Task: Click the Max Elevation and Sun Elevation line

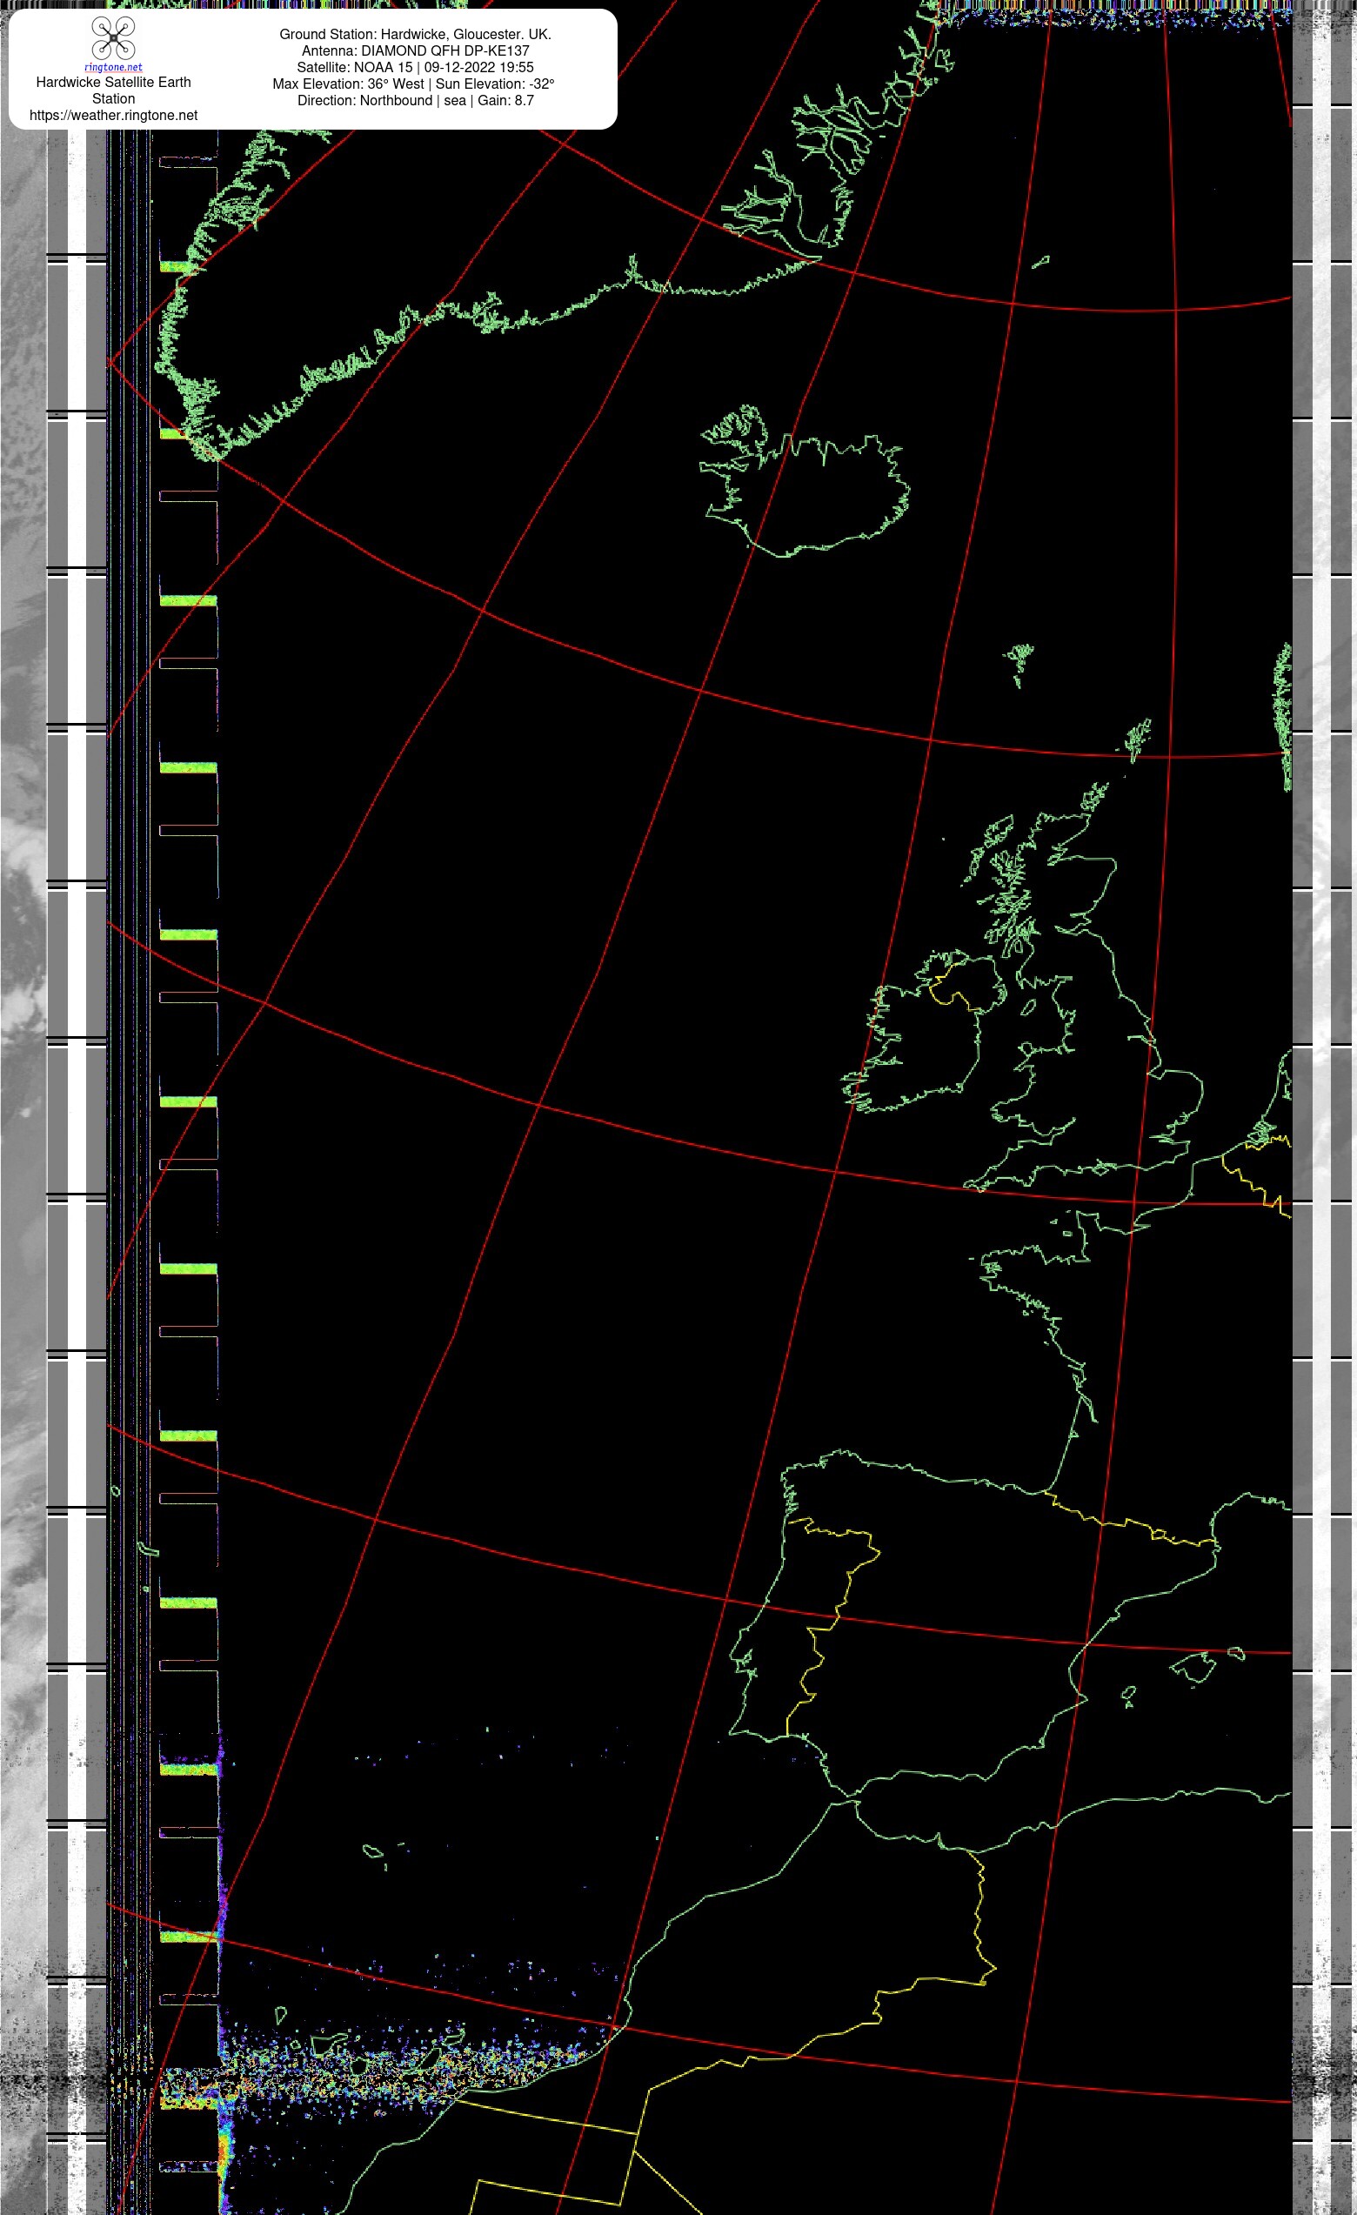Action: [413, 84]
